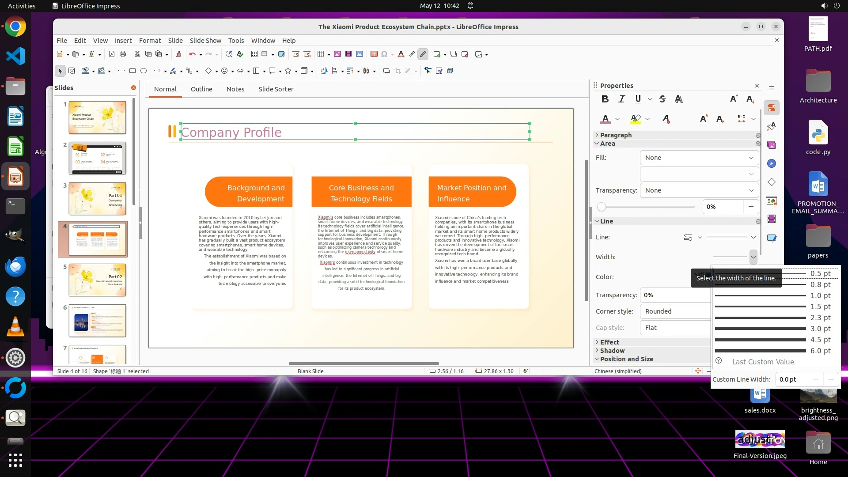848x477 pixels.
Task: Click the Insert Image toolbar icon
Action: (x=337, y=54)
